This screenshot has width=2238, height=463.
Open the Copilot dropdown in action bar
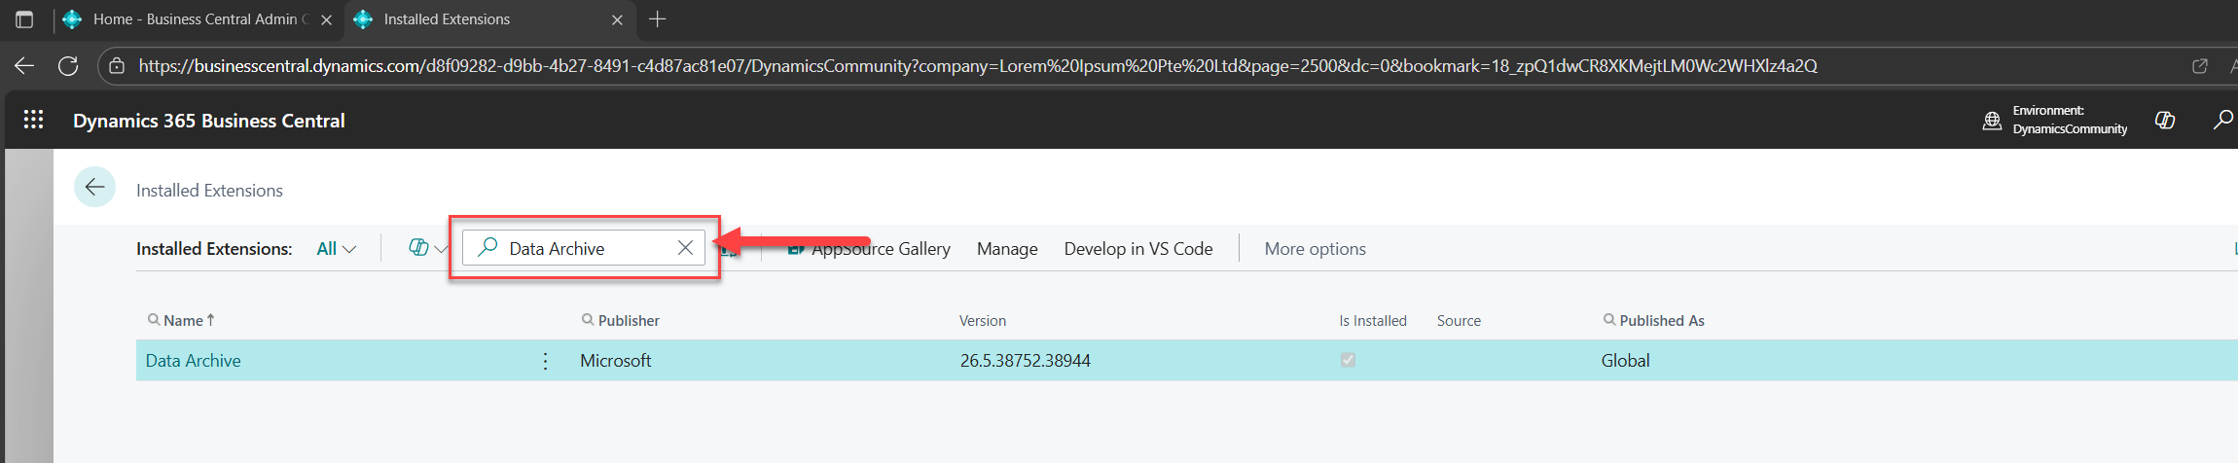[428, 249]
